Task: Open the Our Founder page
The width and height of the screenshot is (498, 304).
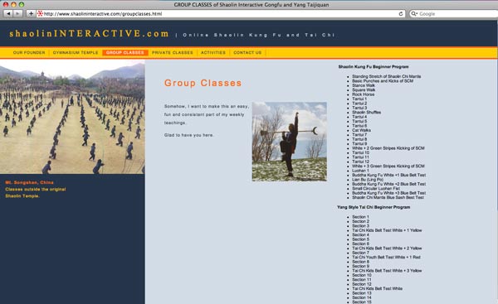Action: pos(29,53)
